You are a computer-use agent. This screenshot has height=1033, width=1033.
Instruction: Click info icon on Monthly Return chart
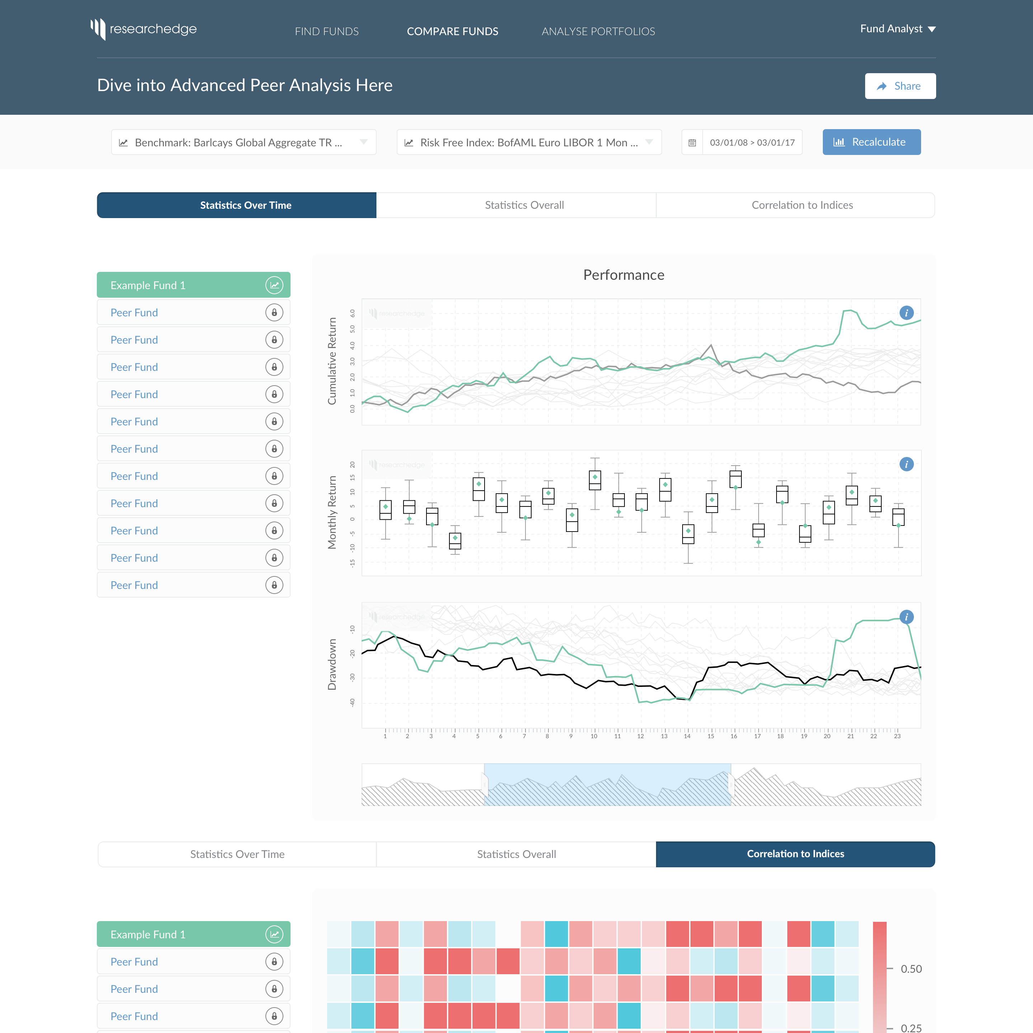click(906, 464)
